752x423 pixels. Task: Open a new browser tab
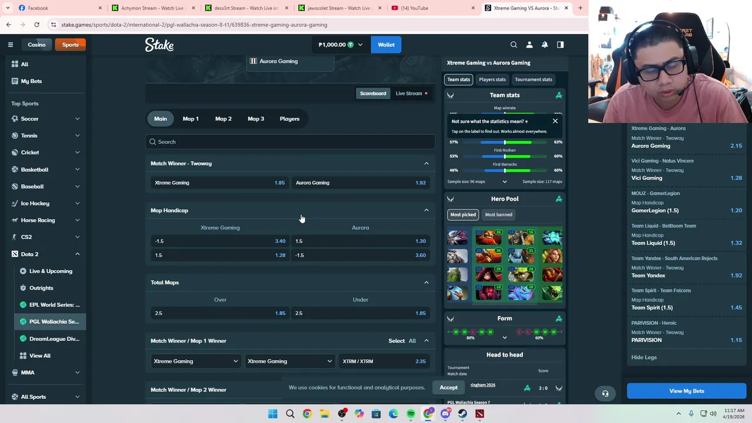coord(580,8)
